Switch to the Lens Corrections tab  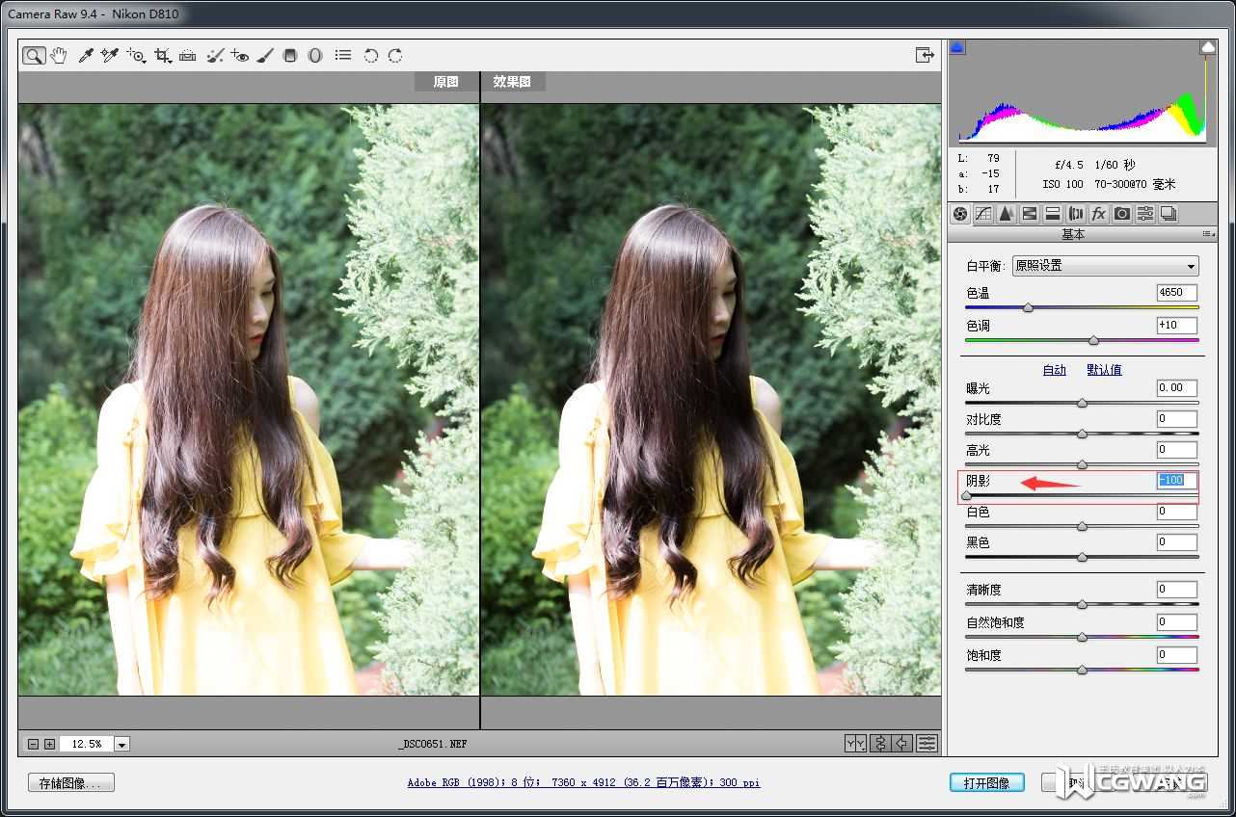(x=1075, y=214)
